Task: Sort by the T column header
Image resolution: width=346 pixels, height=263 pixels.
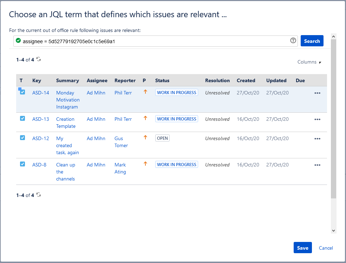Action: (21, 80)
